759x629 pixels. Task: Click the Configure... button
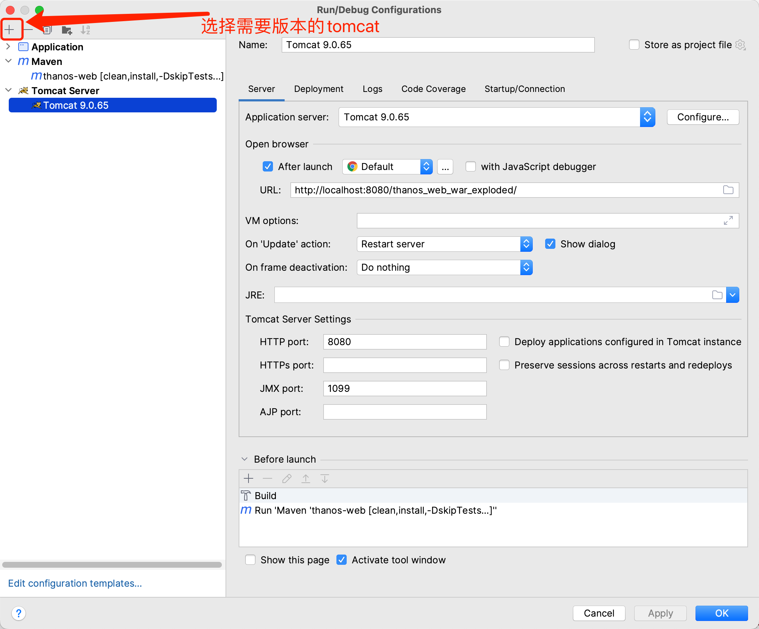click(x=702, y=117)
